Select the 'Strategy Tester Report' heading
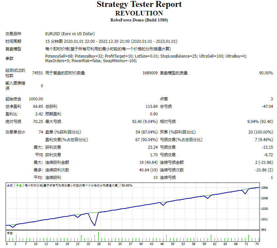The height and width of the screenshot is (248, 277). pyautogui.click(x=139, y=5)
